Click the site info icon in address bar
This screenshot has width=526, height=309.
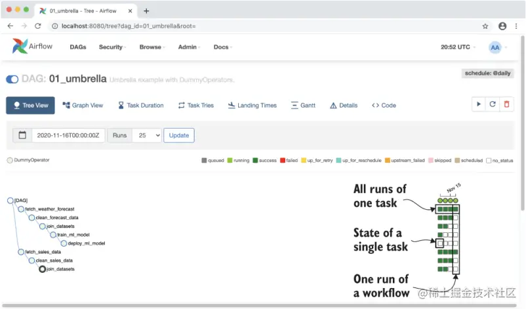(x=54, y=26)
